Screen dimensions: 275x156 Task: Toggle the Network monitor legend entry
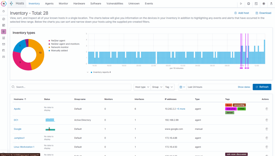59,47
